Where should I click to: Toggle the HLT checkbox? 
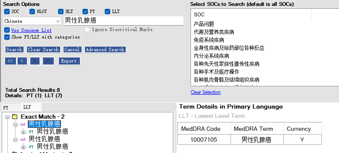61,12
